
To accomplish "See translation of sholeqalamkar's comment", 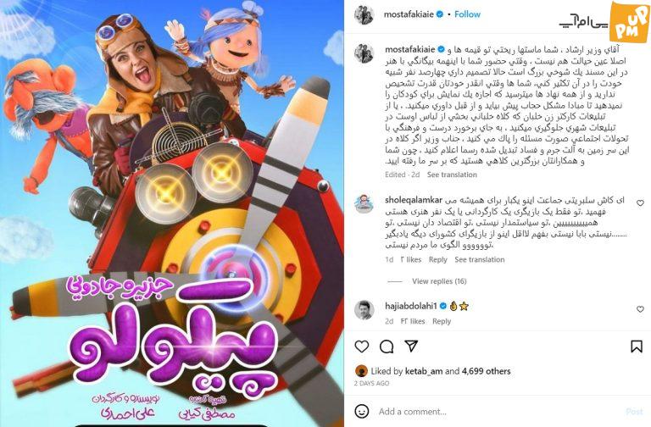I will [480, 260].
